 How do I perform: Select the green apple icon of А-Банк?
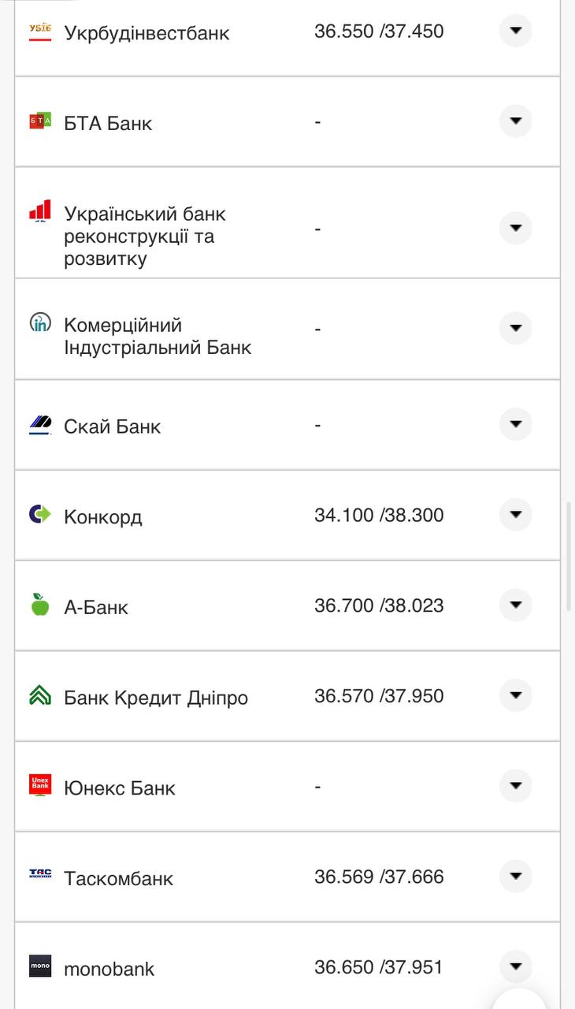pos(41,605)
